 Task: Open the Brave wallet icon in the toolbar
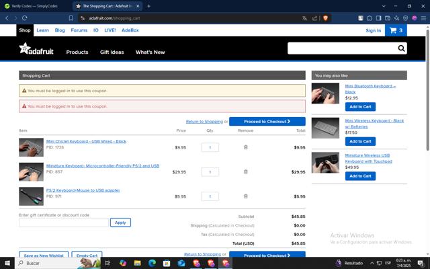(388, 18)
